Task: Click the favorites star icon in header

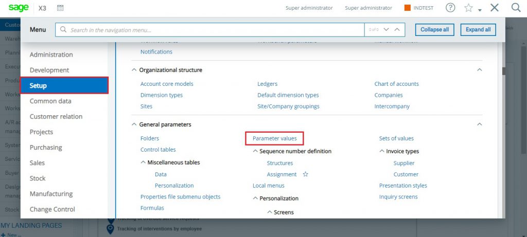Action: [468, 8]
